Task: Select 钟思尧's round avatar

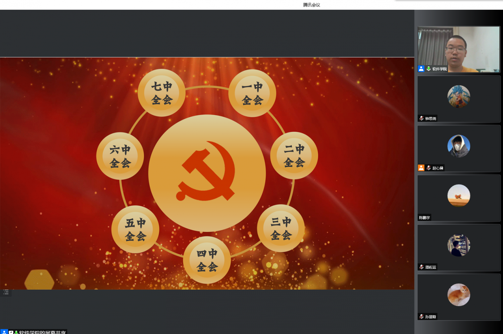Action: point(459,97)
